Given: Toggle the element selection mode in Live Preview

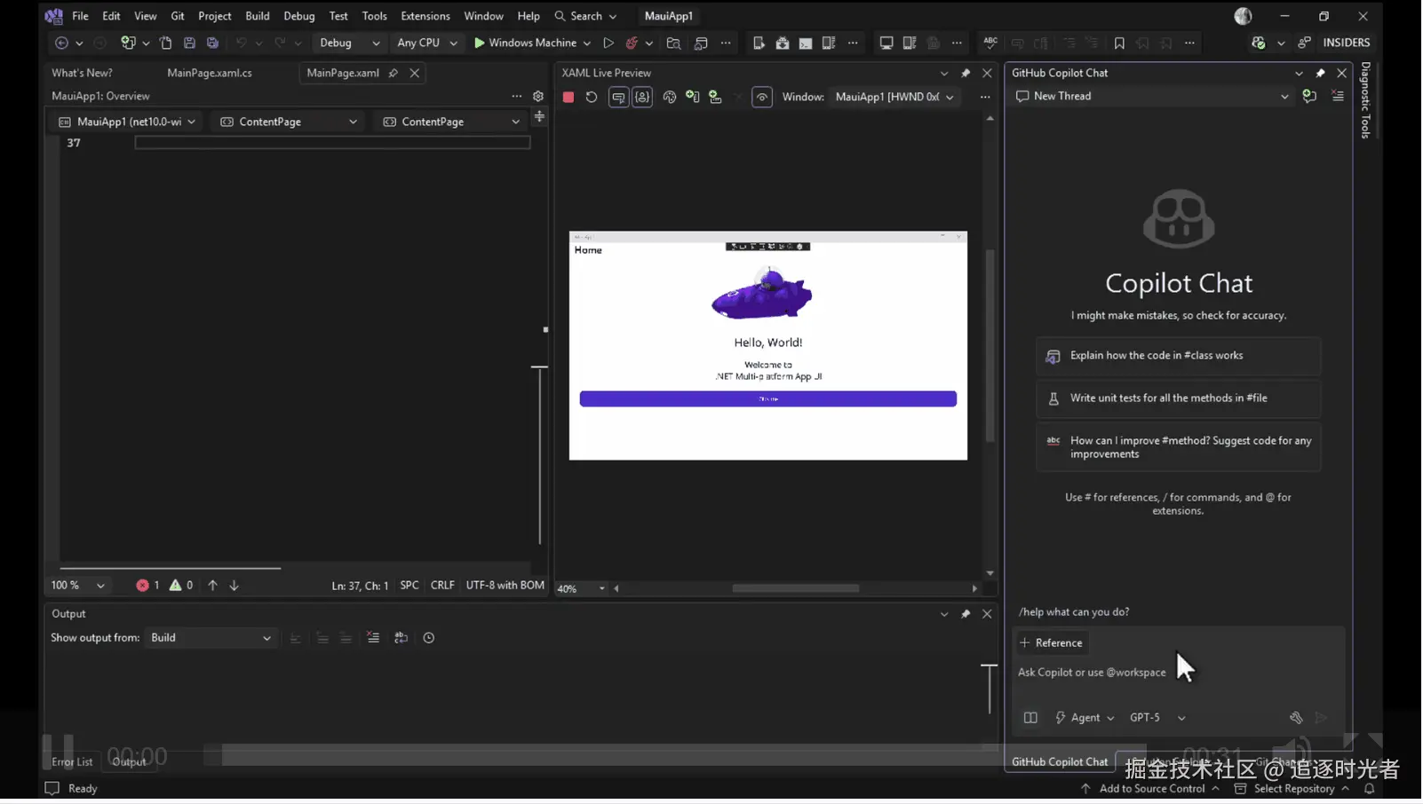Looking at the screenshot, I should [x=618, y=97].
